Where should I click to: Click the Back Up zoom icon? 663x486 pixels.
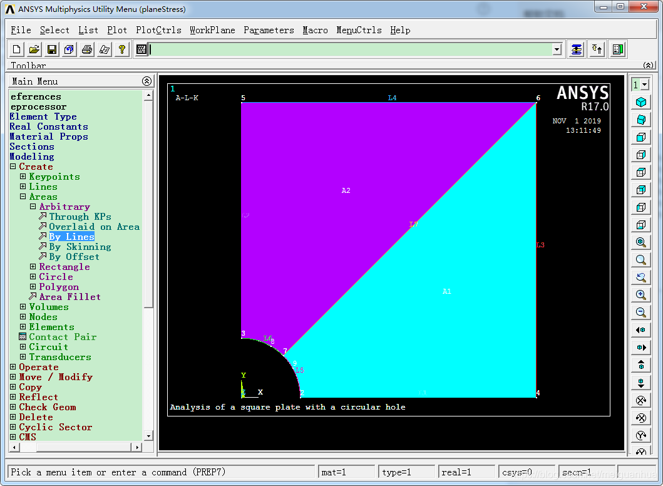point(641,277)
